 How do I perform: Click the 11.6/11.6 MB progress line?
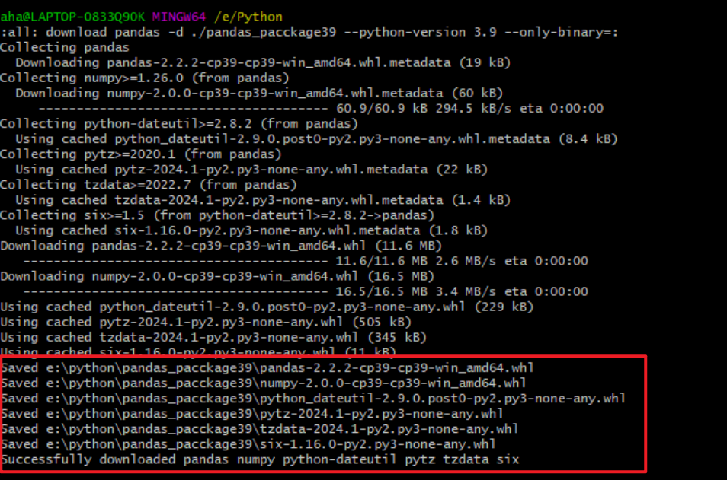tap(306, 262)
